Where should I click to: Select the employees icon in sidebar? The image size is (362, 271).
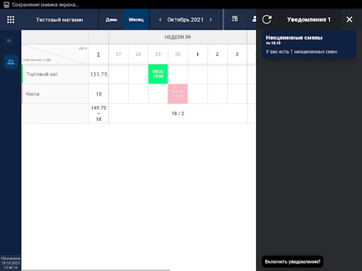pyautogui.click(x=11, y=62)
